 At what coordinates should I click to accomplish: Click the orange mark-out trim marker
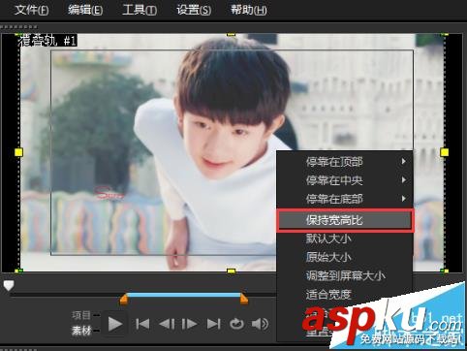click(x=244, y=299)
